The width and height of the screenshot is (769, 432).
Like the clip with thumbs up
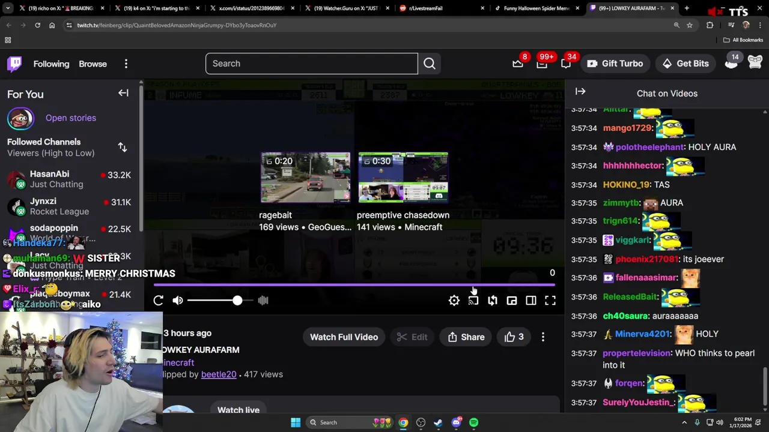pyautogui.click(x=514, y=337)
